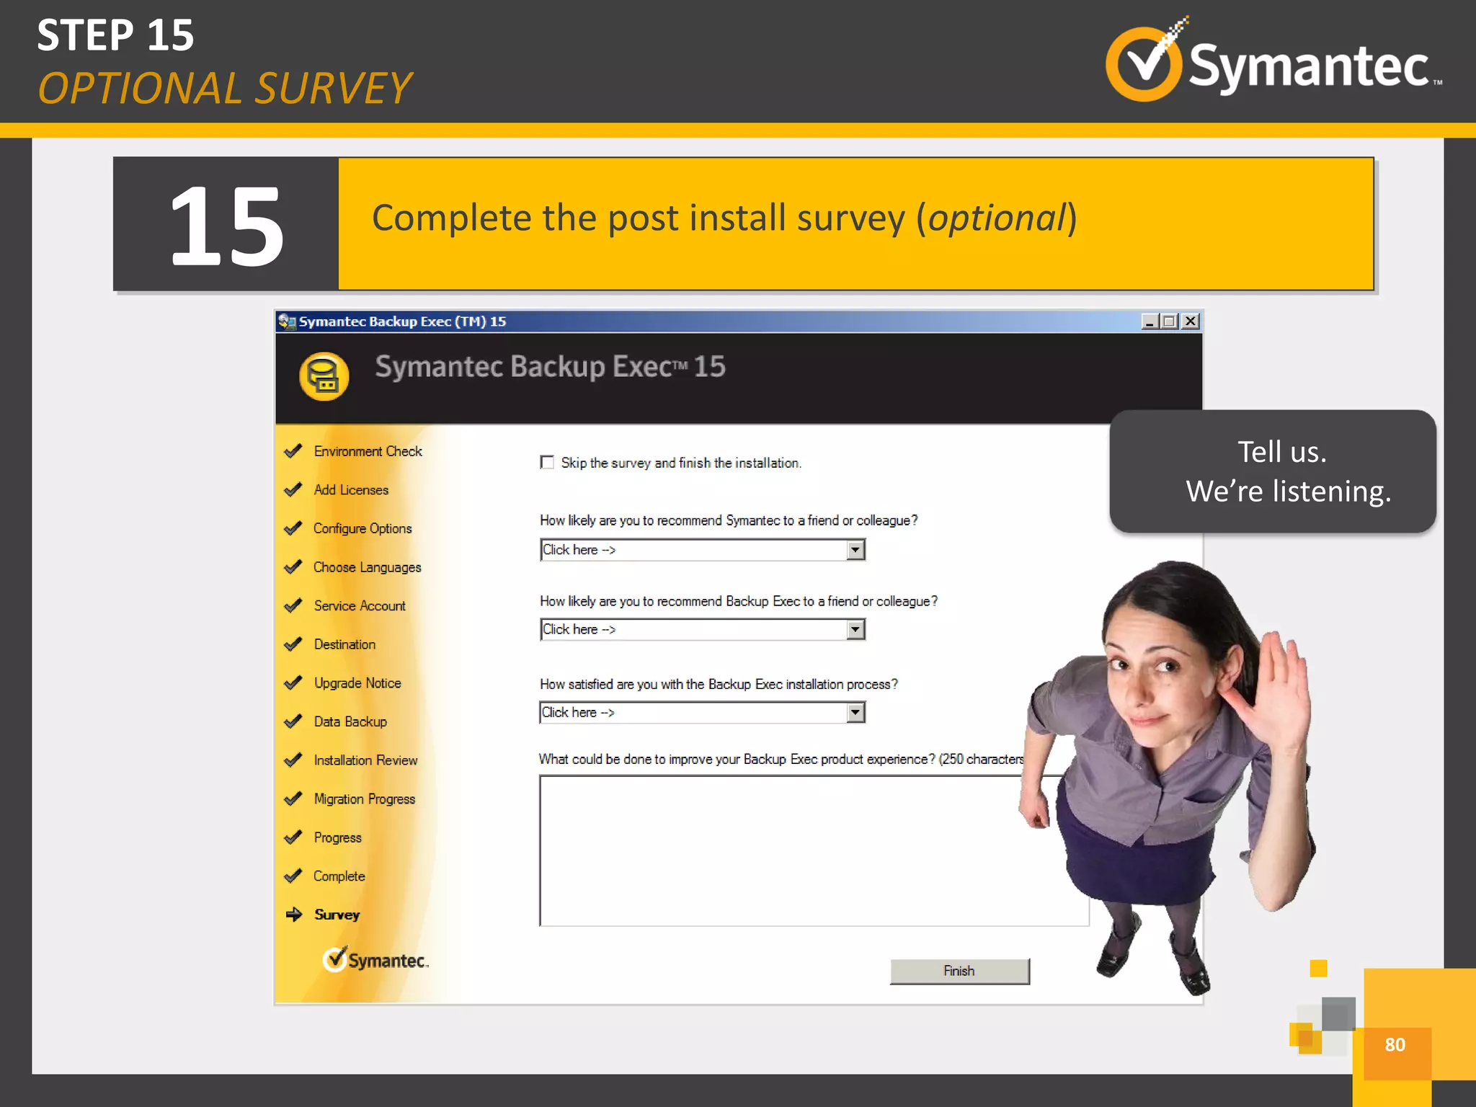The height and width of the screenshot is (1107, 1476).
Task: Select Environment Check step in sidebar
Action: [368, 451]
